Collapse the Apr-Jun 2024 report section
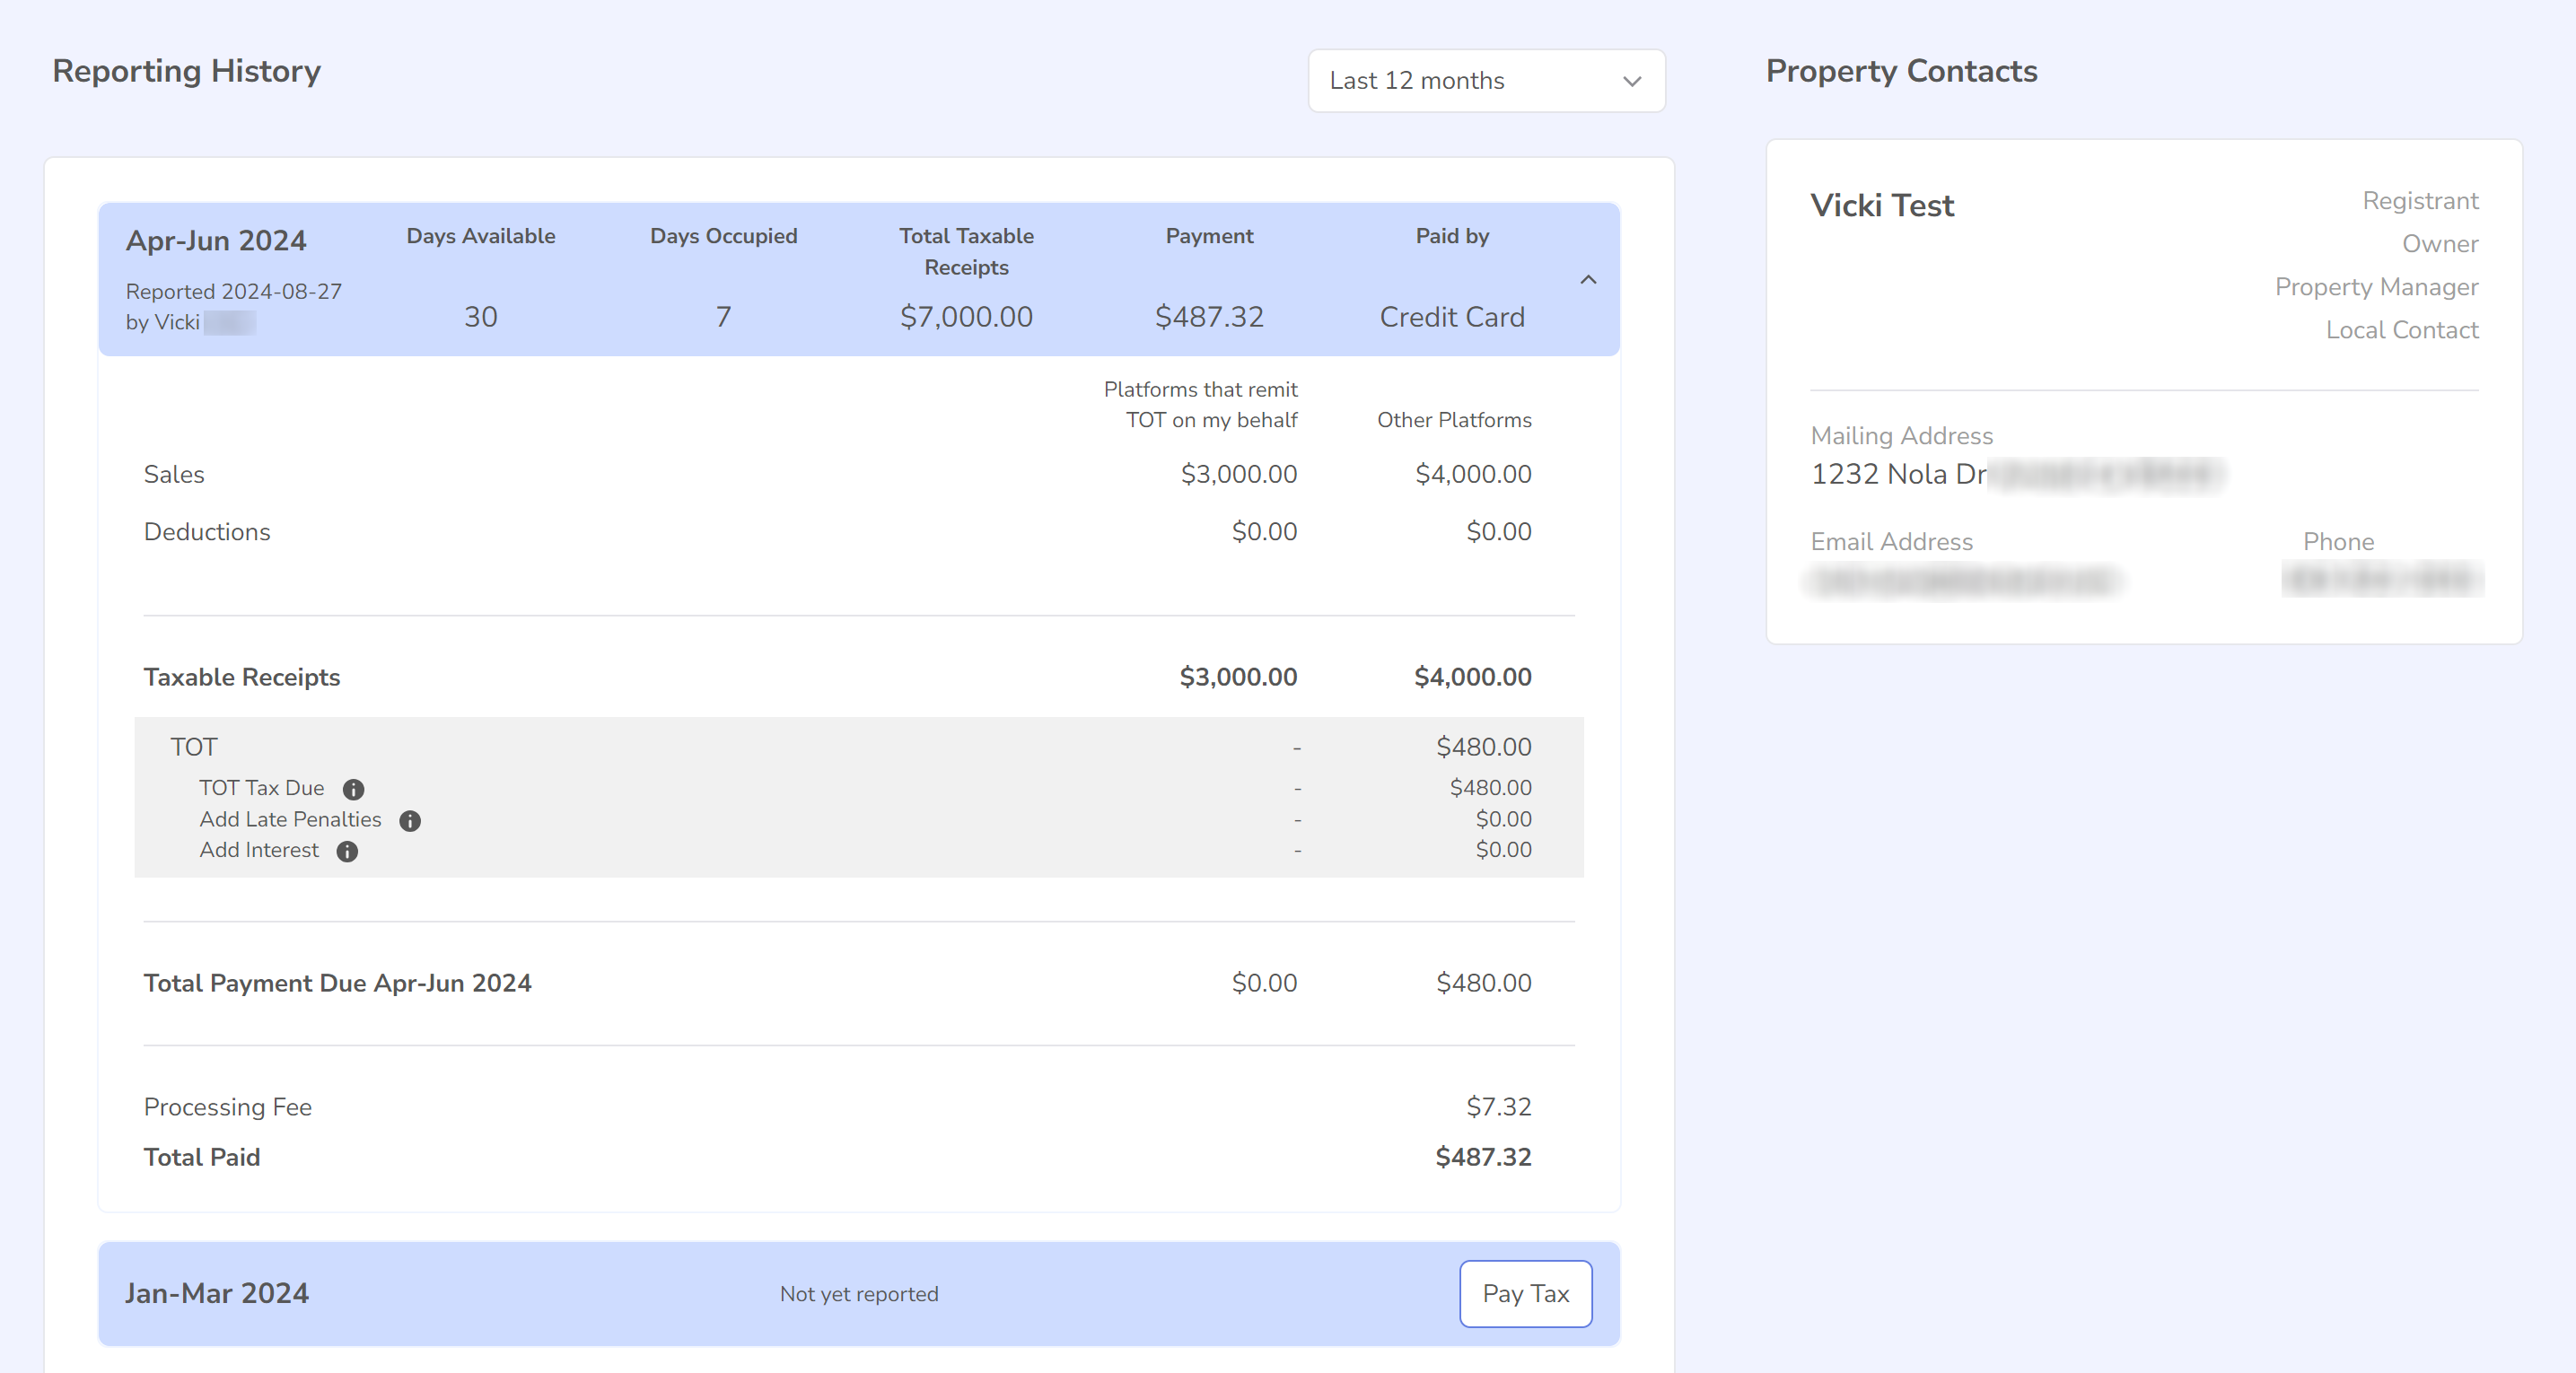The width and height of the screenshot is (2576, 1373). click(x=1588, y=280)
